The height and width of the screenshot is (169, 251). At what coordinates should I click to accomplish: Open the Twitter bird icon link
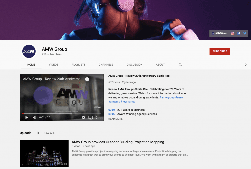tap(245, 33)
